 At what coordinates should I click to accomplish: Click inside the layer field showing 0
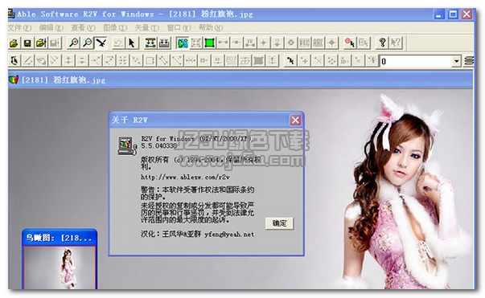[x=416, y=61]
